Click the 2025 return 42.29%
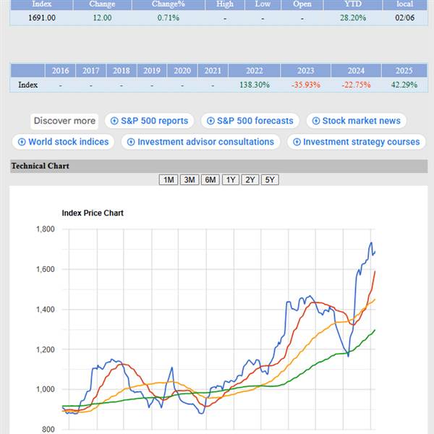Image resolution: width=434 pixels, height=434 pixels. point(404,85)
